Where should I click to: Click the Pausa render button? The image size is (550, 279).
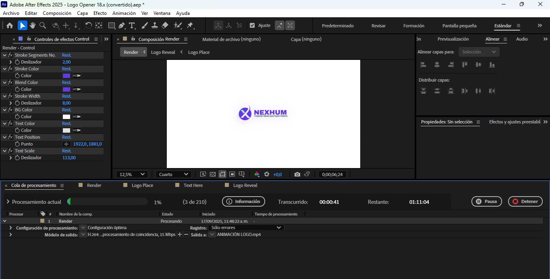click(486, 202)
